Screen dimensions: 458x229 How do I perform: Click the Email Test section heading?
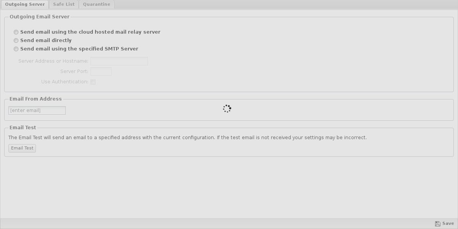click(23, 128)
